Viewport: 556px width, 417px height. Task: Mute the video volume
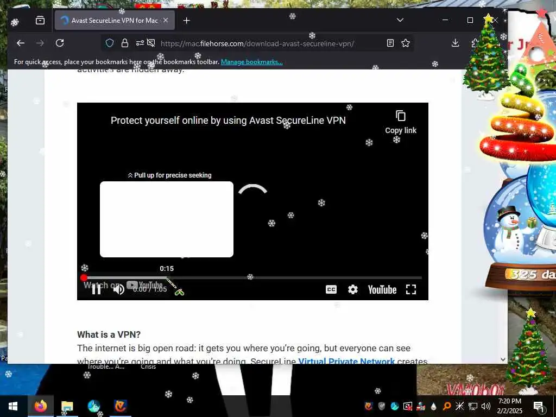[118, 289]
